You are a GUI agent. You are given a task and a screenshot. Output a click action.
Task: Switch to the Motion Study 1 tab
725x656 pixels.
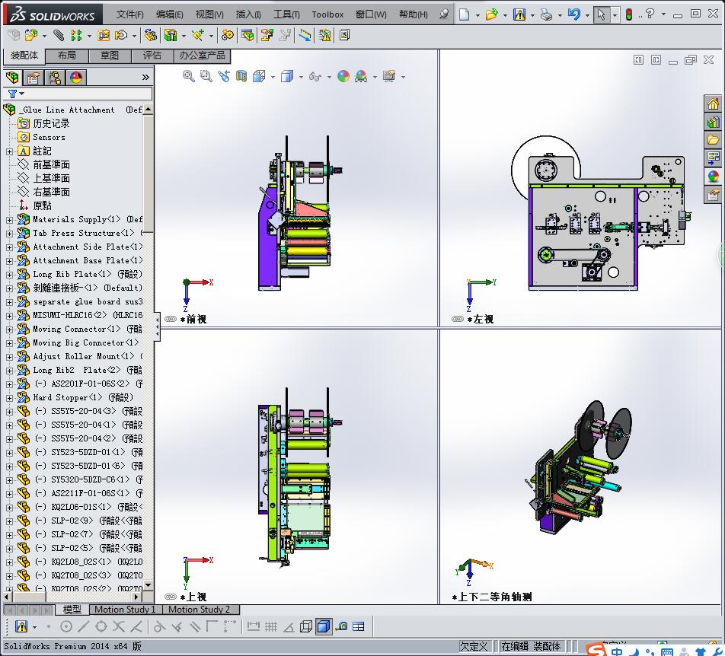125,610
